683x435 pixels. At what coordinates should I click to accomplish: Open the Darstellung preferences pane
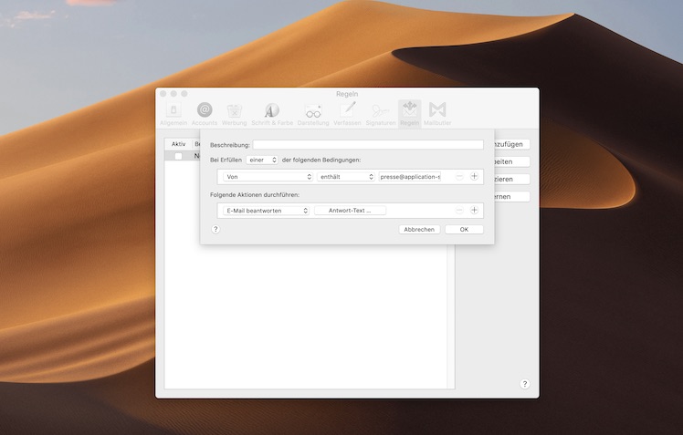point(312,113)
